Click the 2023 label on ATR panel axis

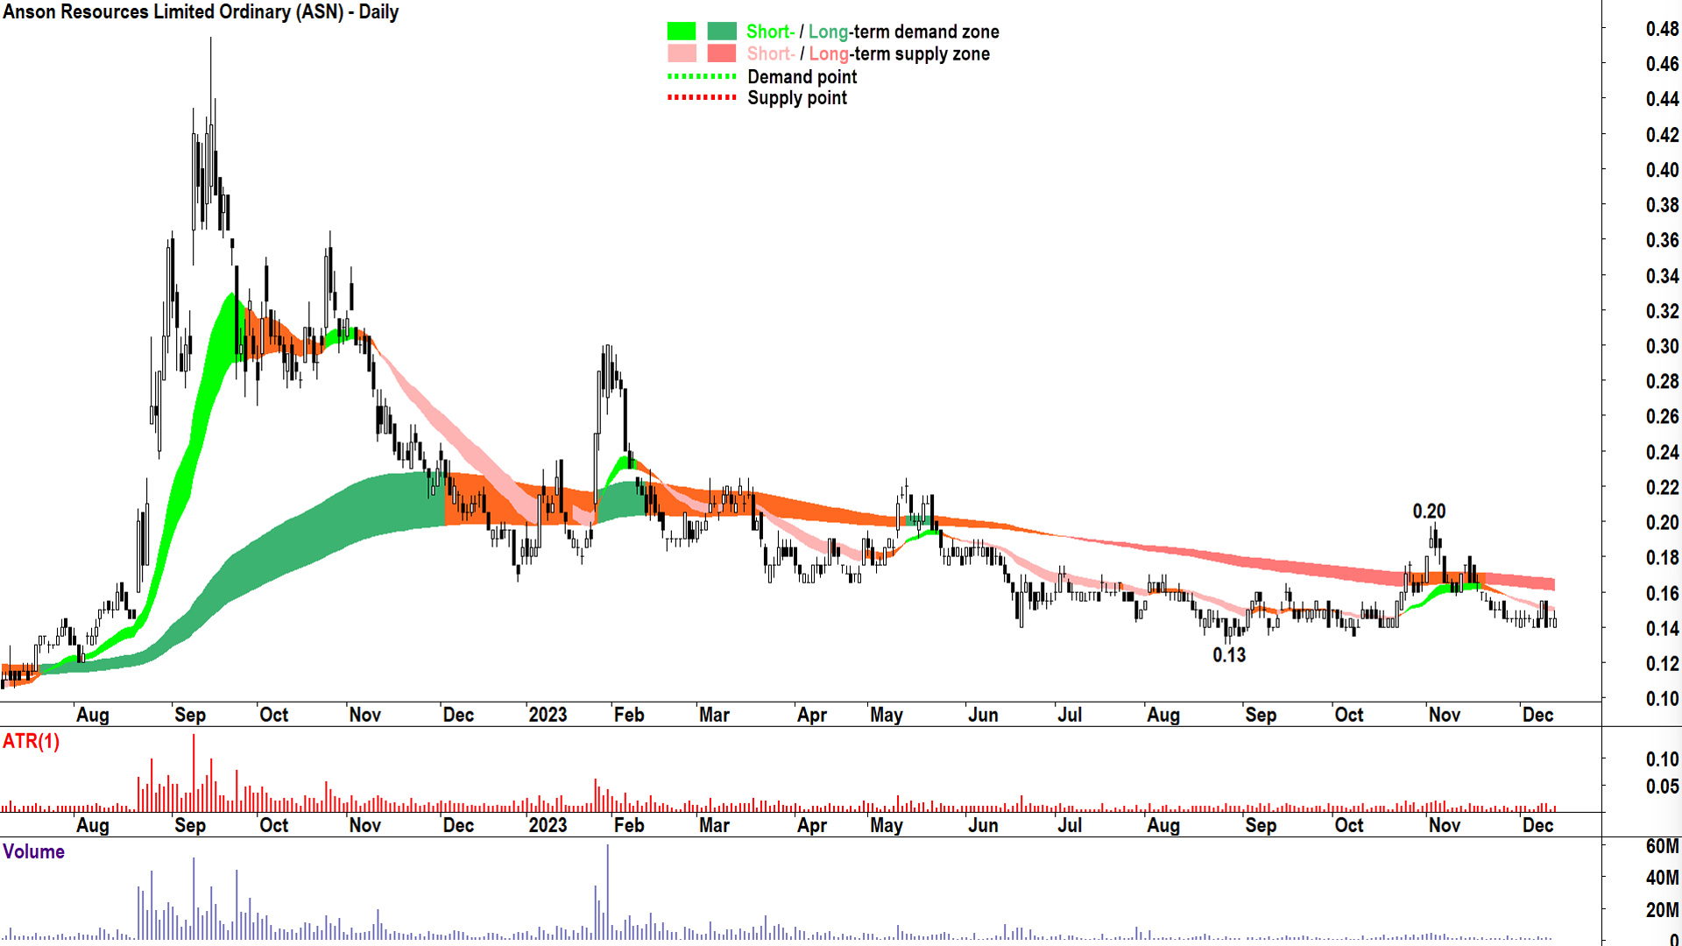[548, 825]
